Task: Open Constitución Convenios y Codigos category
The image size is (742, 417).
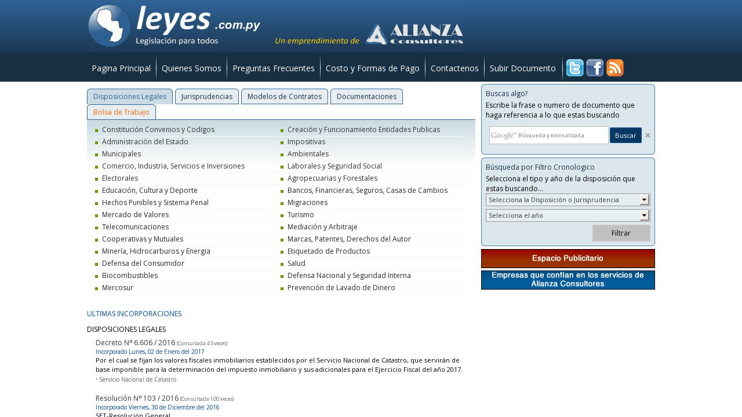Action: pyautogui.click(x=158, y=130)
